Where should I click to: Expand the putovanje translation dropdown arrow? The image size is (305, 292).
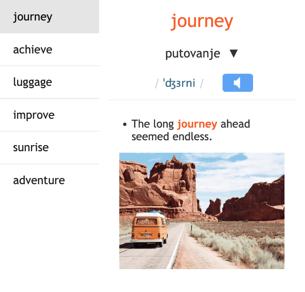pyautogui.click(x=234, y=53)
